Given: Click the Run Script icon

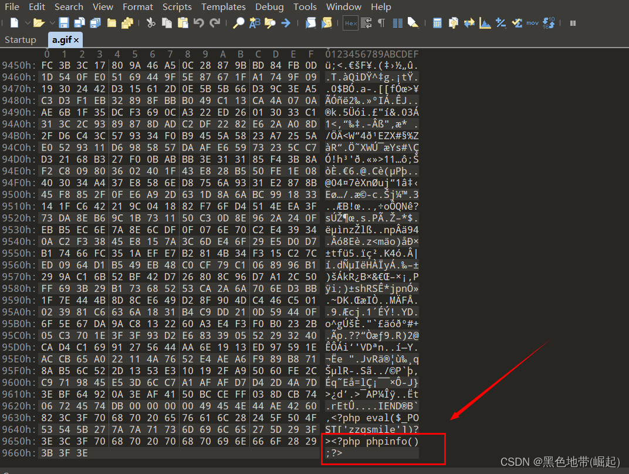Looking at the screenshot, I should pos(311,23).
